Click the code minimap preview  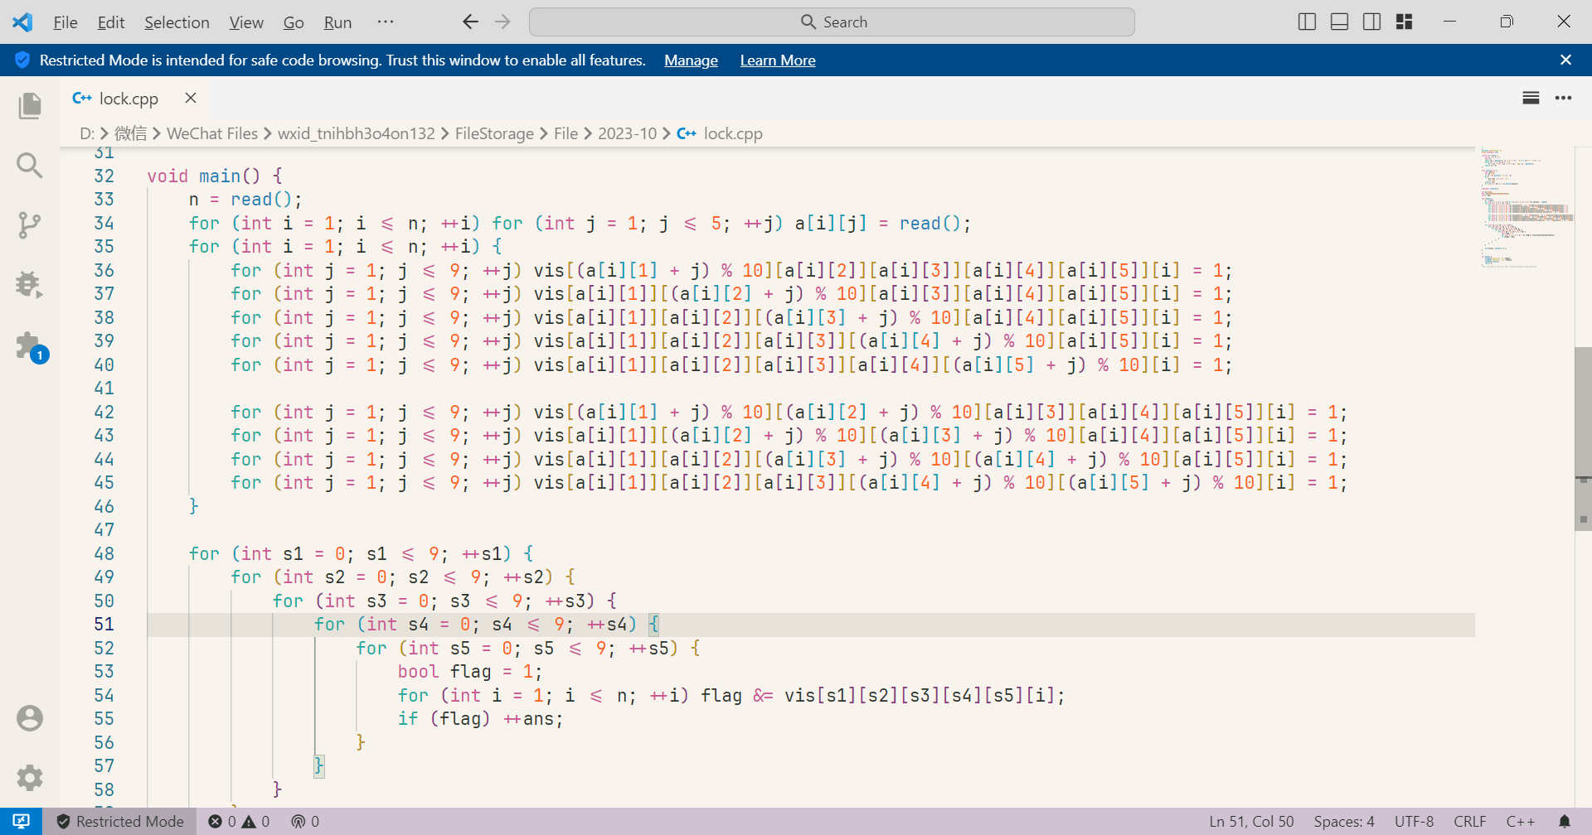tap(1526, 209)
